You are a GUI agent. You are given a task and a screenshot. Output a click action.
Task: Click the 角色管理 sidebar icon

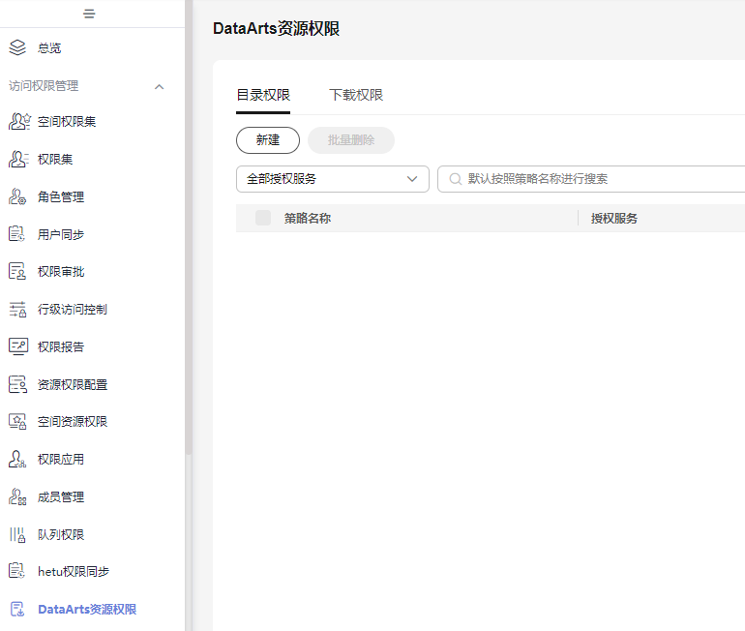[x=17, y=196]
